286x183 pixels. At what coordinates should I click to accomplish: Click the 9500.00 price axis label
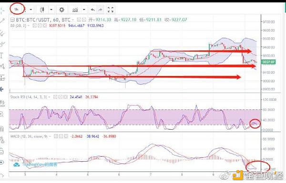[268, 39]
